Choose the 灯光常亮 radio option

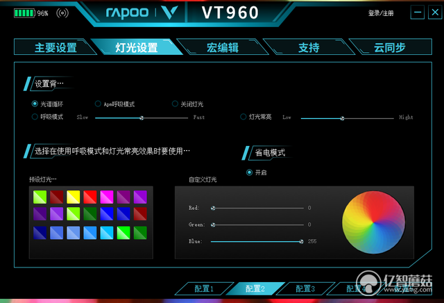click(243, 117)
